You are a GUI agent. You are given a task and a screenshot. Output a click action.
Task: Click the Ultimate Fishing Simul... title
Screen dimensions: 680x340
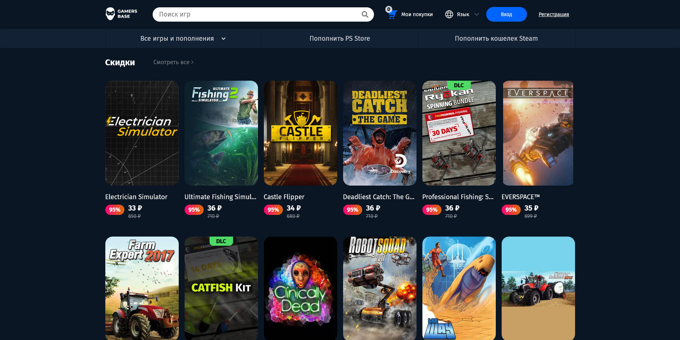click(221, 197)
